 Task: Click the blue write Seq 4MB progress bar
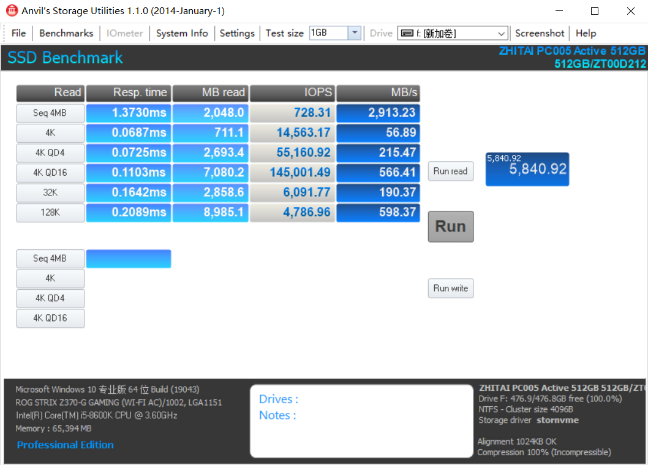coord(129,259)
